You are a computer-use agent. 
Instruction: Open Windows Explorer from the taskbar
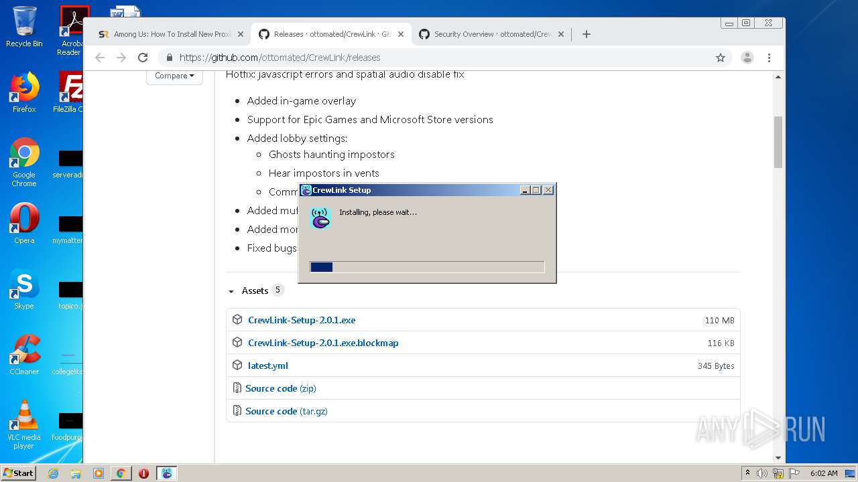pyautogui.click(x=76, y=473)
